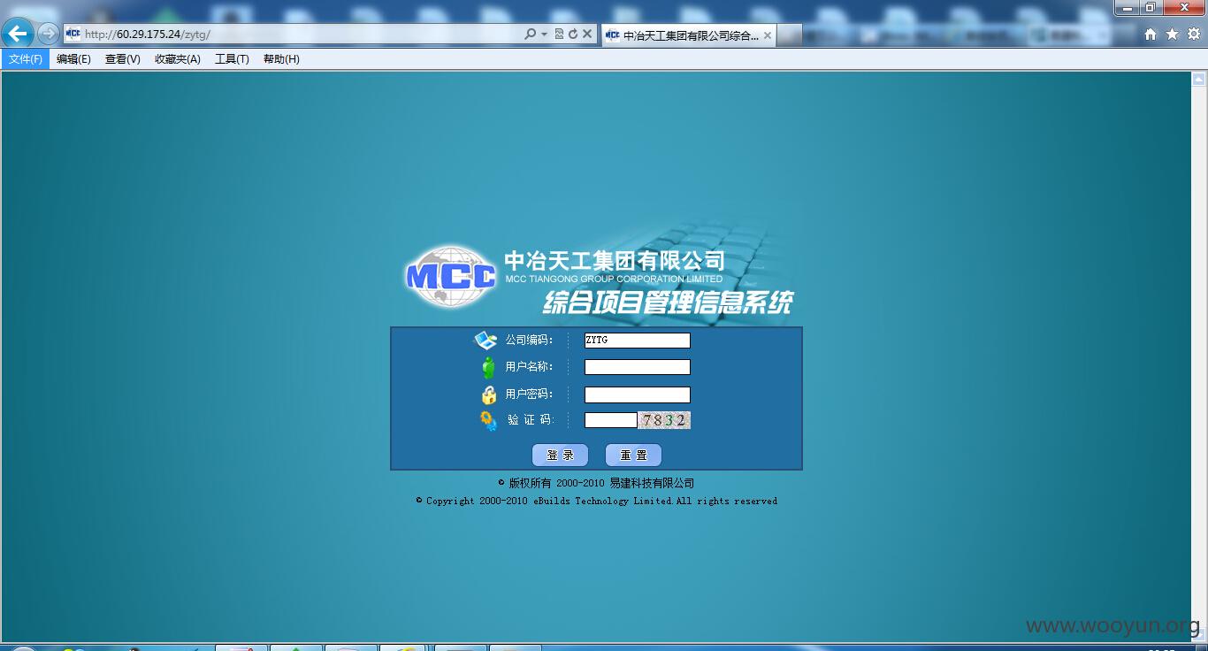Open a new blank tab
Image resolution: width=1208 pixels, height=651 pixels.
(790, 35)
